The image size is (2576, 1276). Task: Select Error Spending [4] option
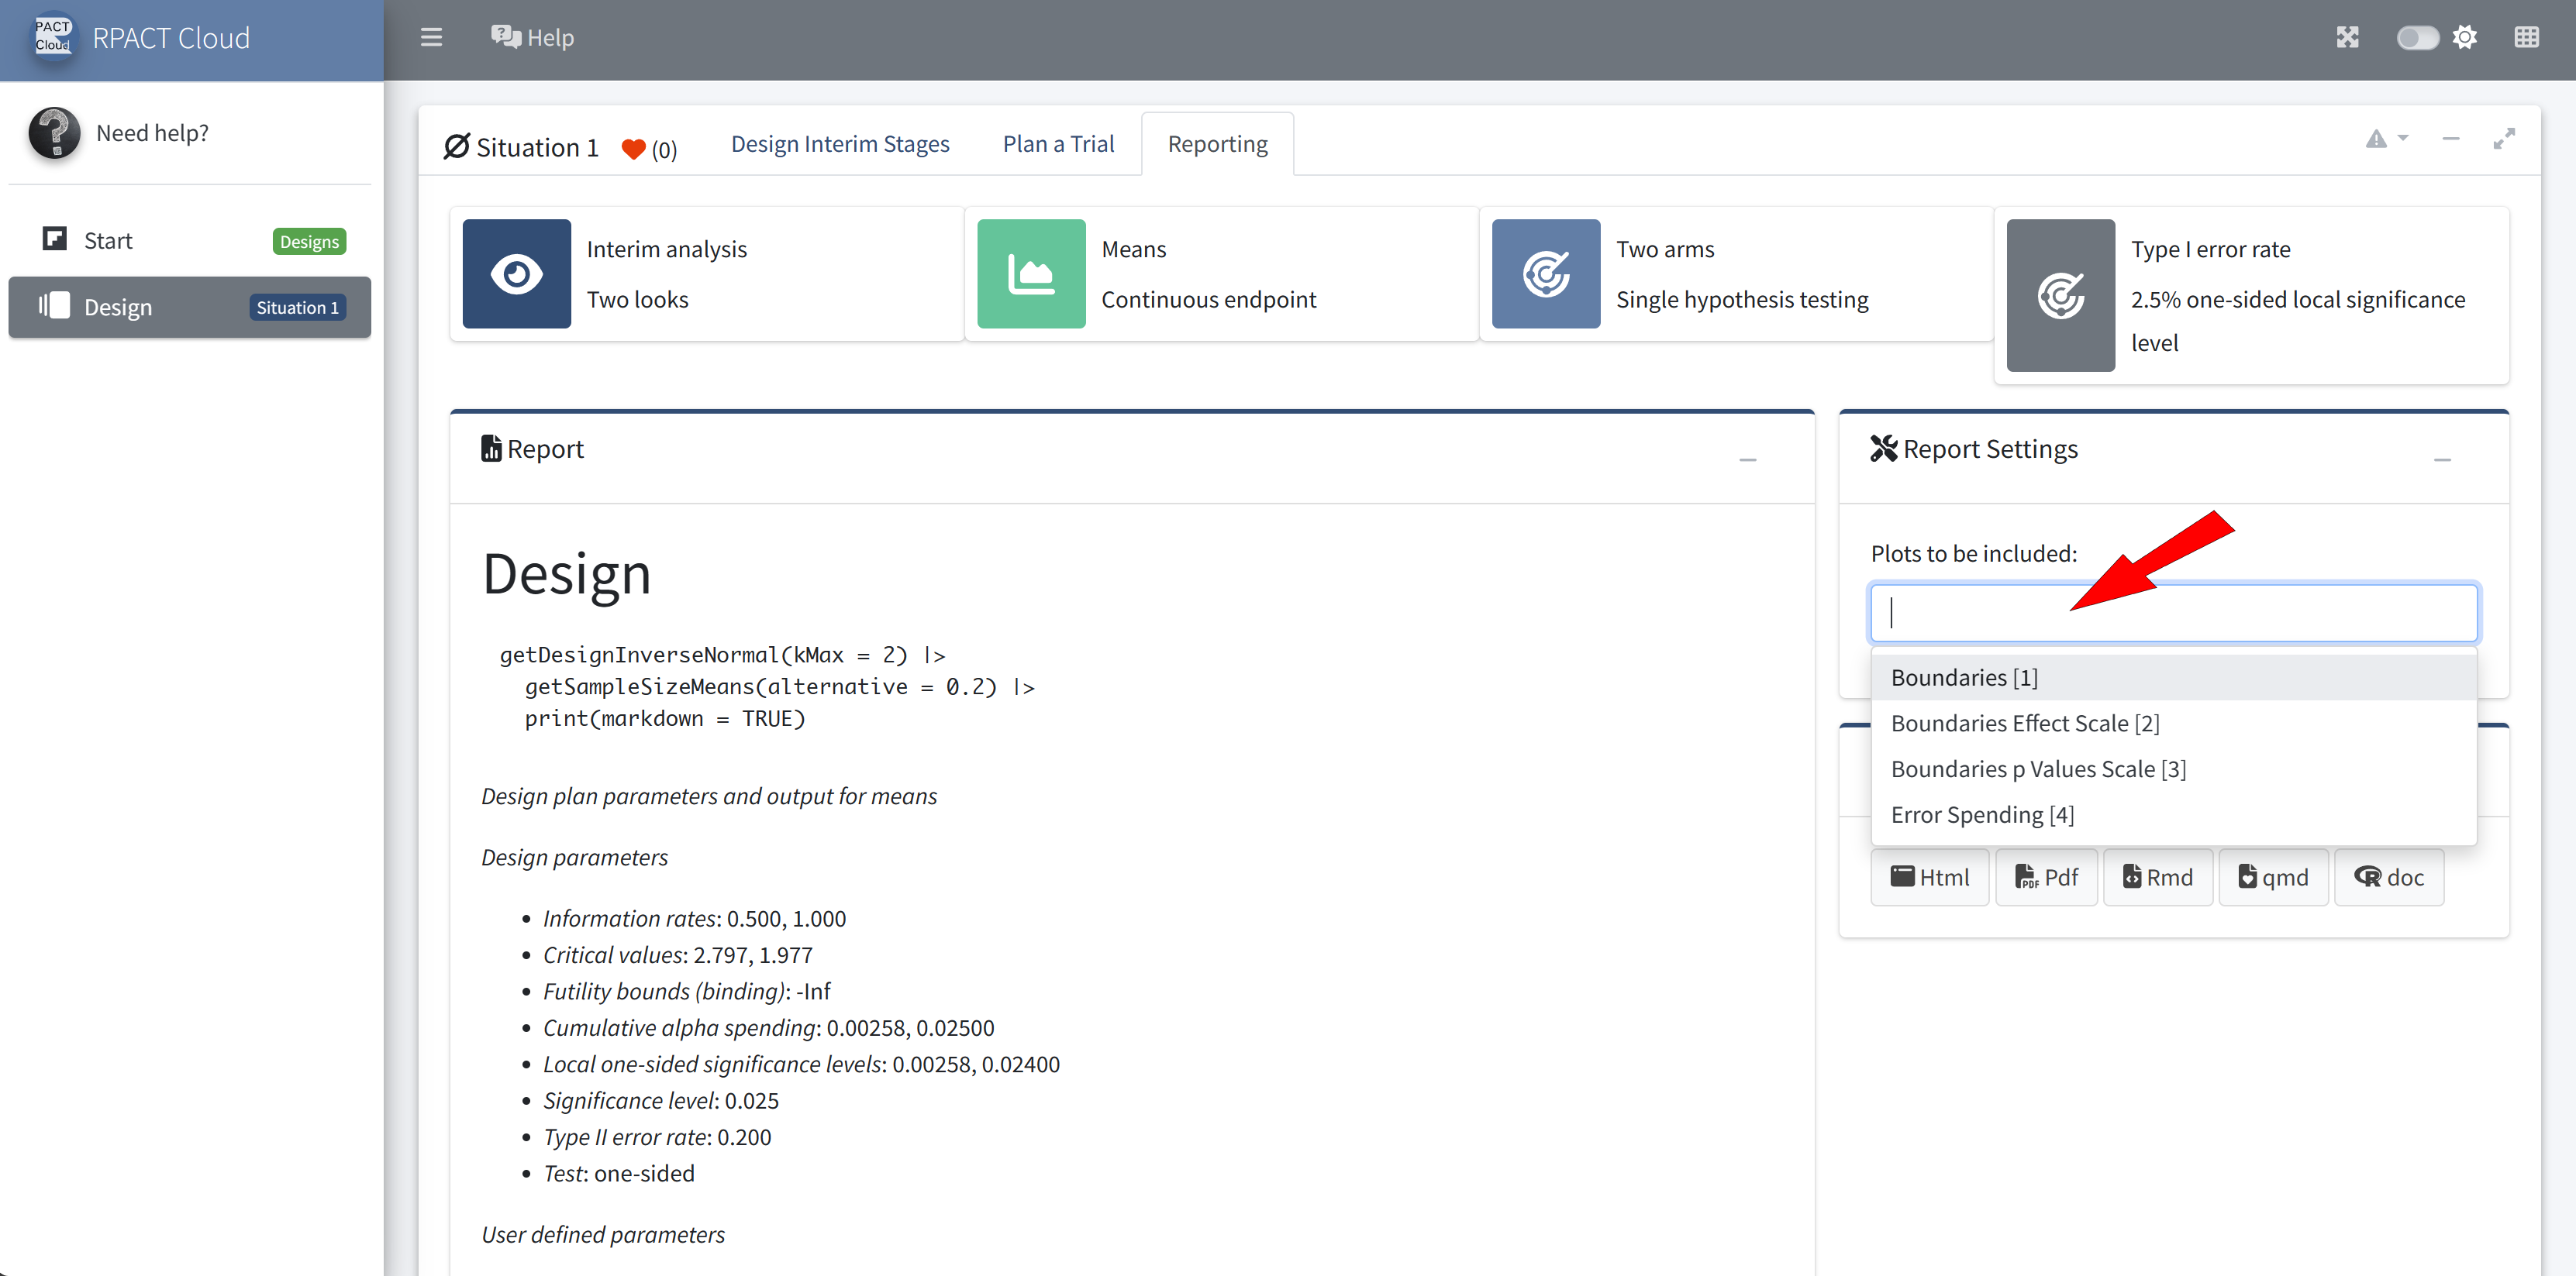coord(1982,814)
